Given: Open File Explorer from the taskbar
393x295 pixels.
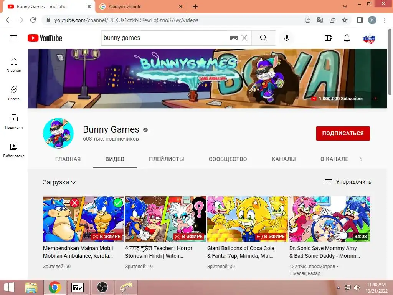Looking at the screenshot, I should [x=31, y=287].
